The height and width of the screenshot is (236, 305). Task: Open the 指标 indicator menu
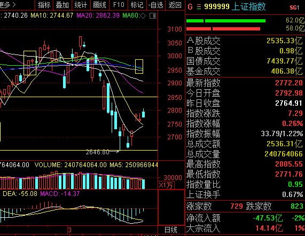[44, 5]
